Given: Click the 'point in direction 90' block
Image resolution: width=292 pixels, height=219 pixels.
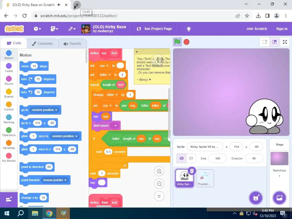Looking at the screenshot, I should (x=37, y=167).
